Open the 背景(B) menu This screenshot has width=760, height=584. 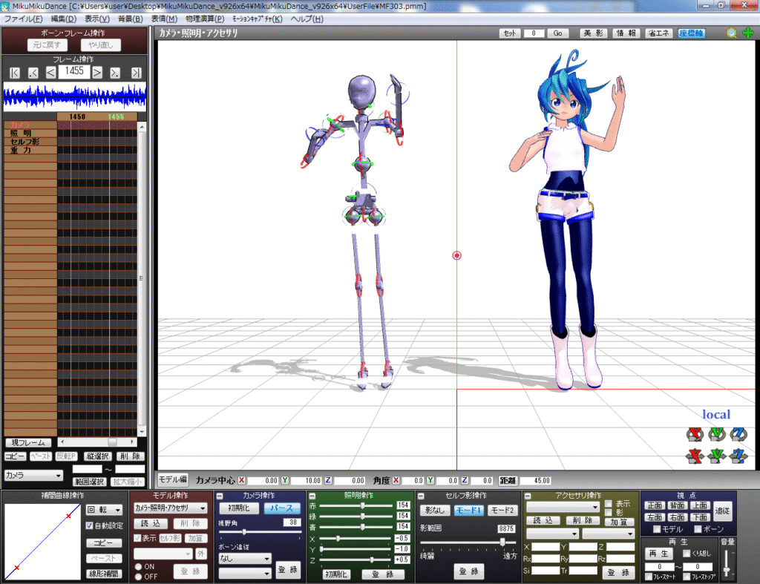(x=130, y=19)
